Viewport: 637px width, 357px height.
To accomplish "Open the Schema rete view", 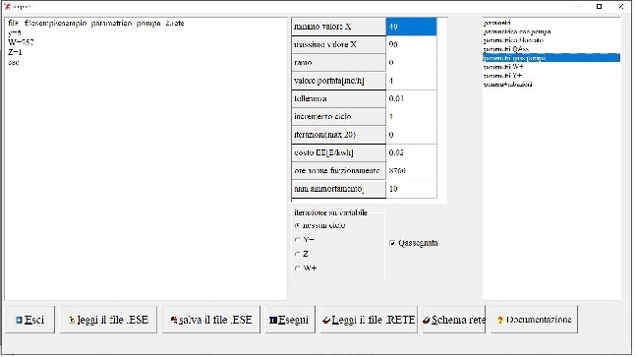I will tap(454, 320).
